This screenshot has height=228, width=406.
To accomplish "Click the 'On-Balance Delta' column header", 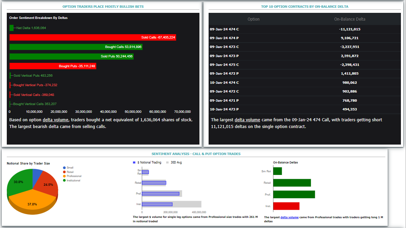I will (x=350, y=19).
